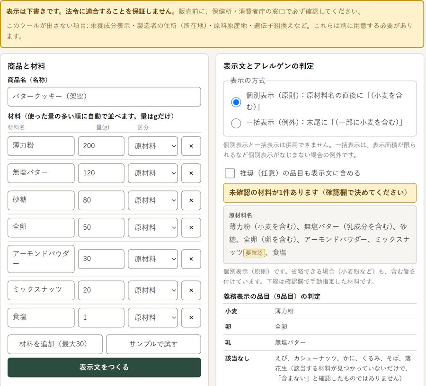Click the 表示文とアレルゲンの判定 heading
This screenshot has width=426, height=386.
coord(268,66)
